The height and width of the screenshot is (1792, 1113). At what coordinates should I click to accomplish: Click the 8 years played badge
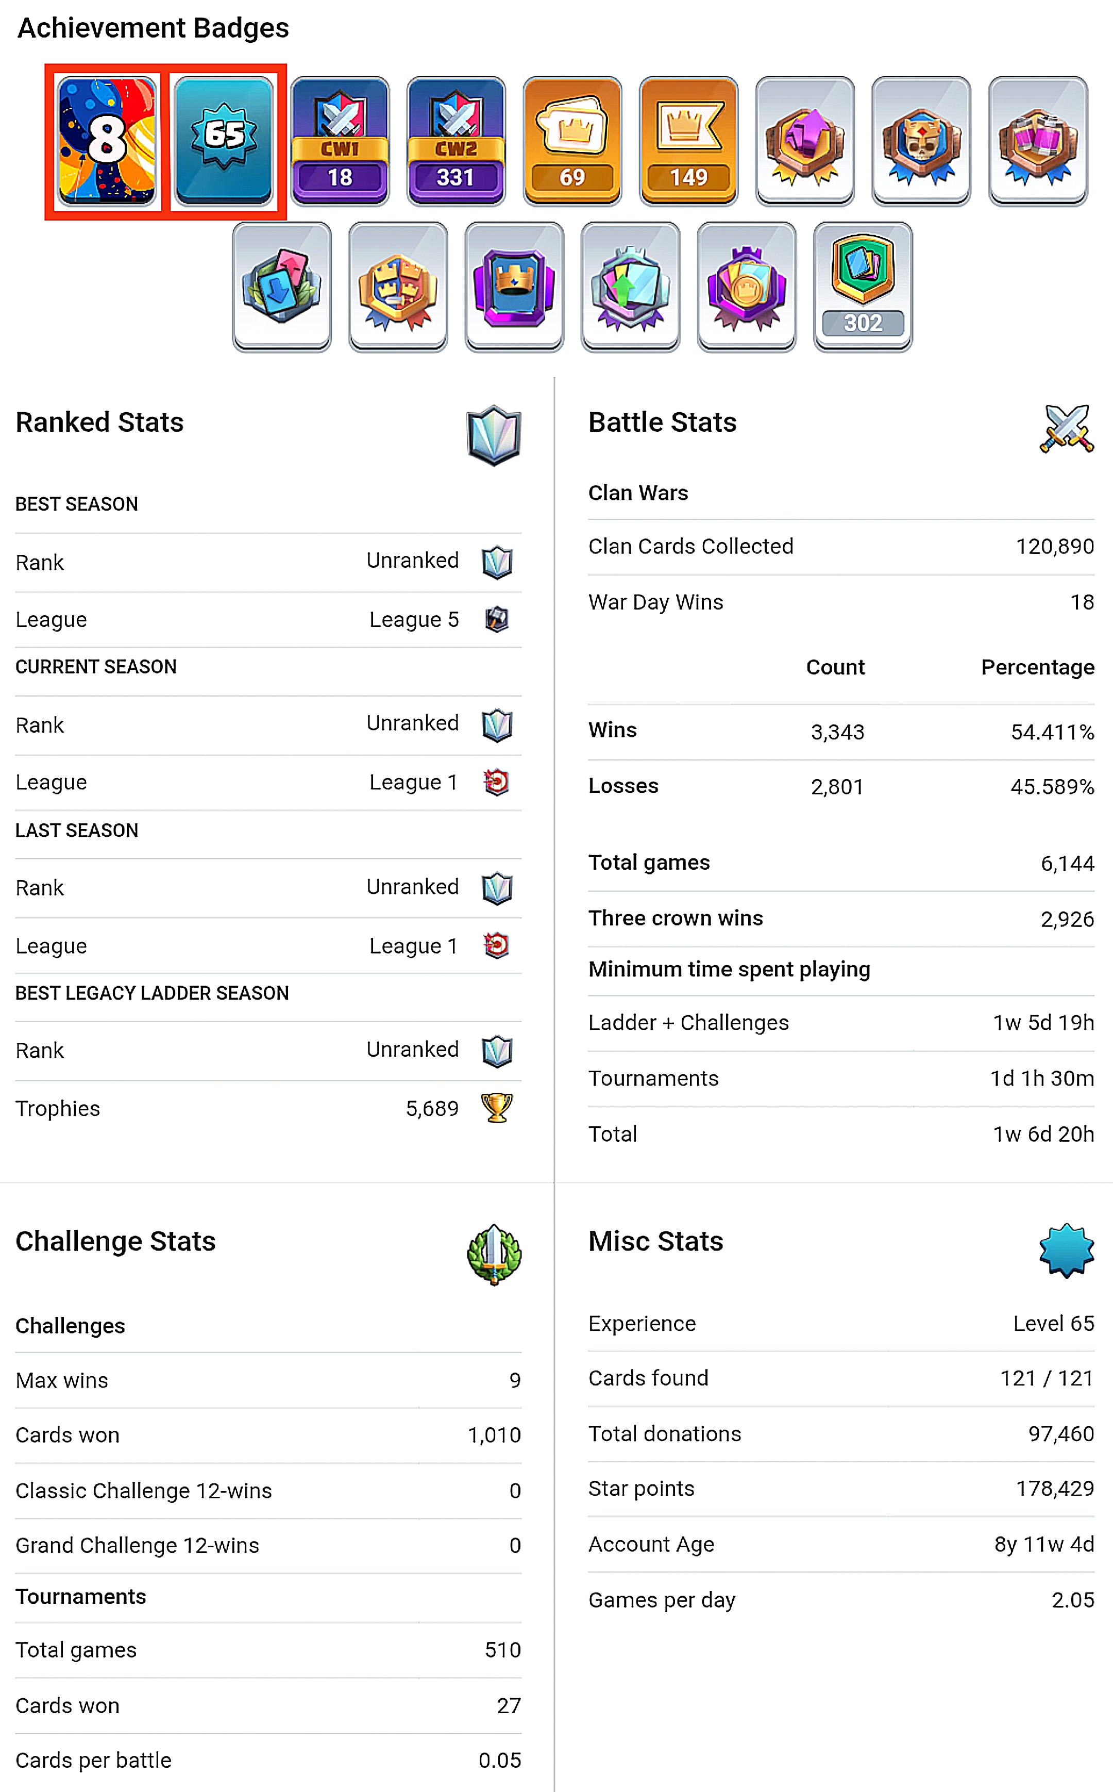(107, 141)
